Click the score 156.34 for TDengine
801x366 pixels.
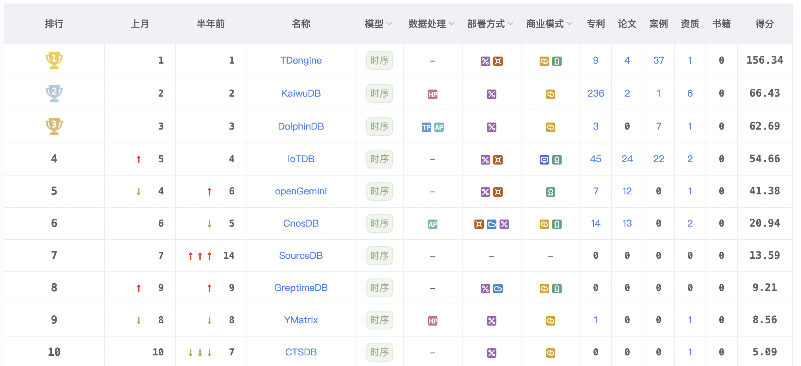(x=765, y=60)
